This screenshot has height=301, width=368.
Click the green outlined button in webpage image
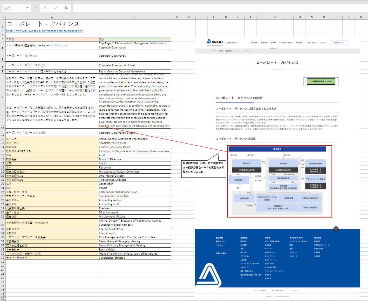(321, 81)
